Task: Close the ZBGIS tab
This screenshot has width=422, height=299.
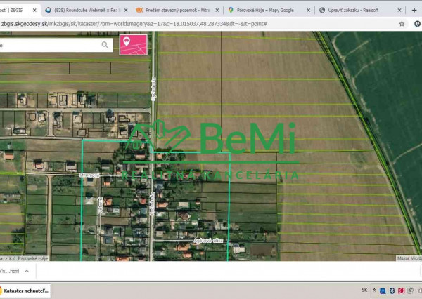Action: (x=34, y=11)
